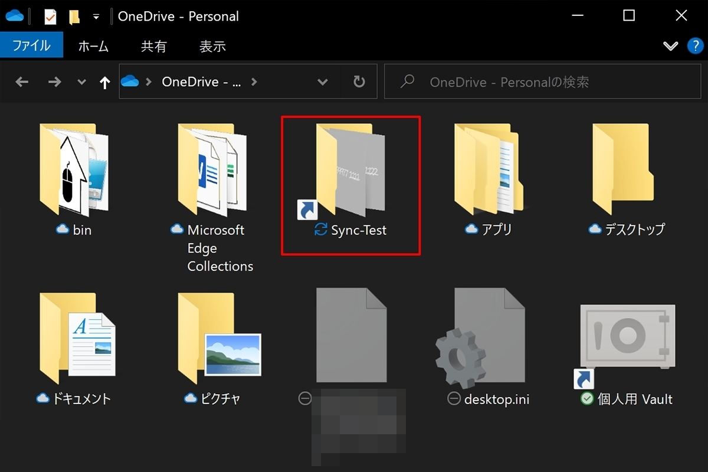Click the ピクチャ folder name
Screen dimensions: 708x472
pos(219,399)
